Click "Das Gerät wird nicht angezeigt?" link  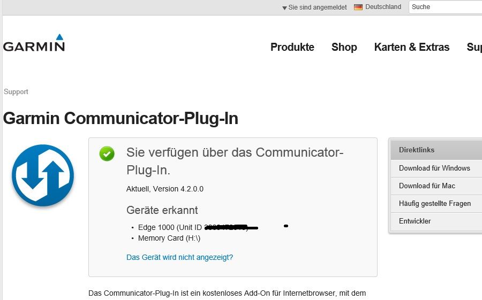coord(179,257)
